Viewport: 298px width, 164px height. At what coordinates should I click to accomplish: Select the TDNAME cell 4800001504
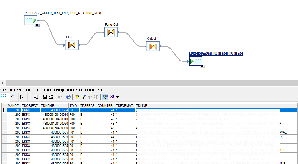(54, 110)
